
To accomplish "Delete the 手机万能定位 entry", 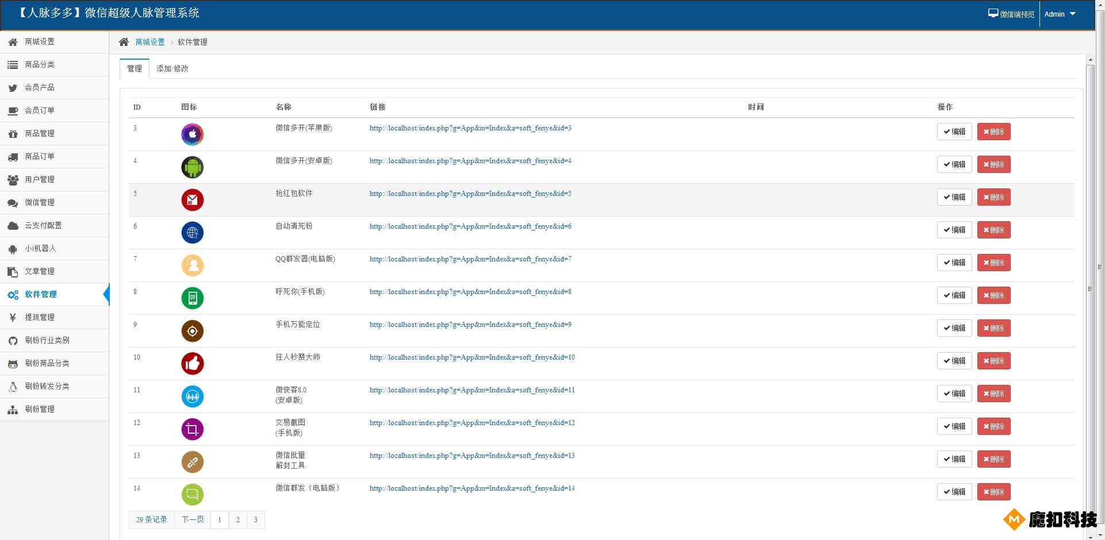I will click(x=993, y=328).
